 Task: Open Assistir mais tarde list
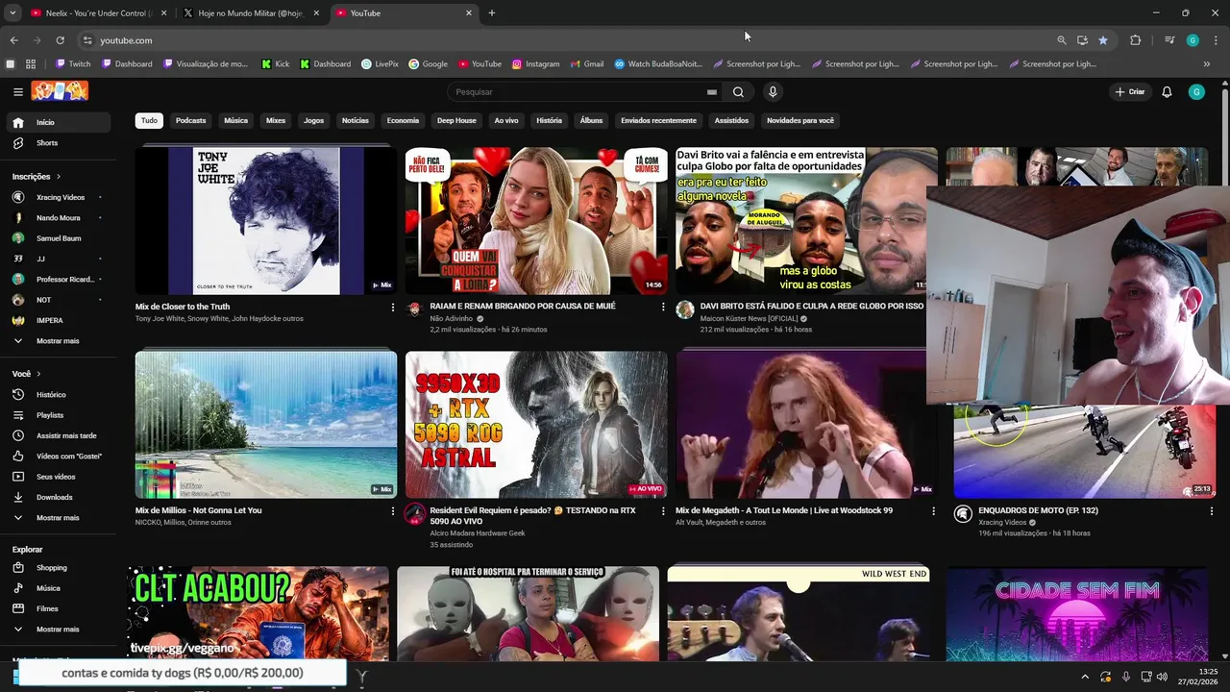click(x=61, y=435)
